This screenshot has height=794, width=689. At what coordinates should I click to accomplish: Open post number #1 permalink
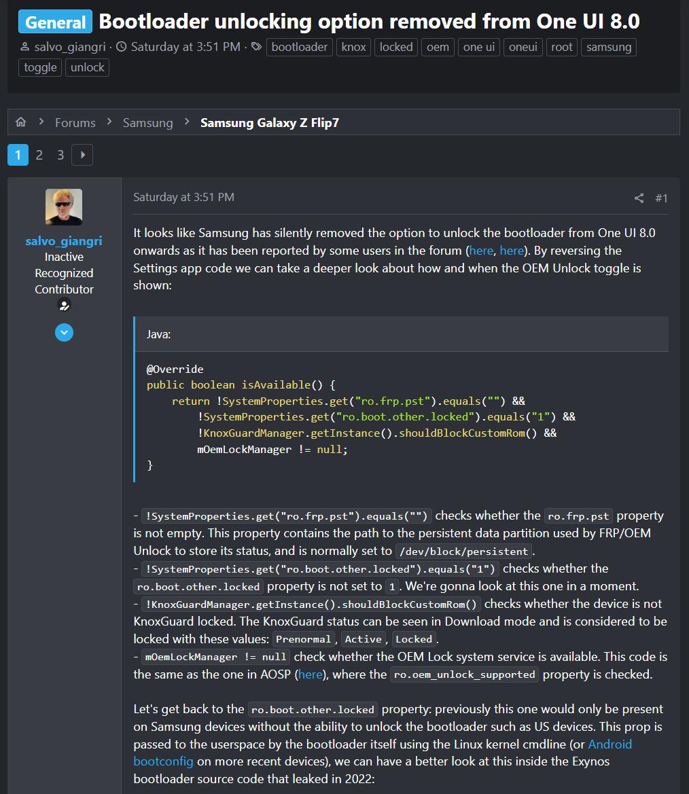point(661,198)
